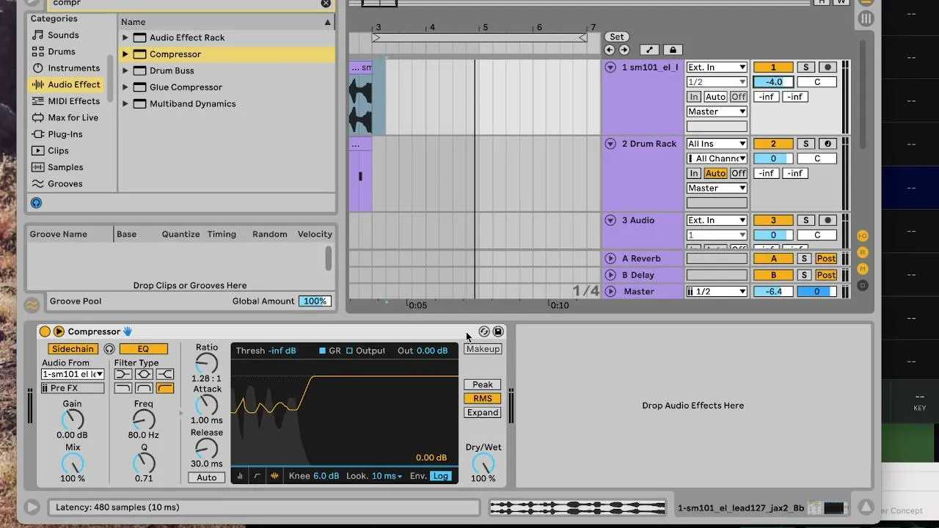Switch to transfer curve view in Compressor

[257, 476]
